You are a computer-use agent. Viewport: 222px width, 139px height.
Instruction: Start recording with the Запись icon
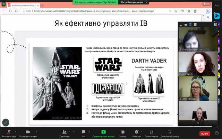tap(123, 132)
